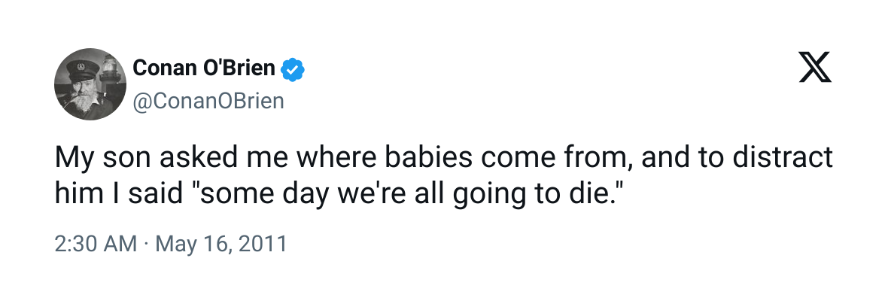888x307 pixels.
Task: Click the blue verified checkmark badge
Action: click(292, 70)
